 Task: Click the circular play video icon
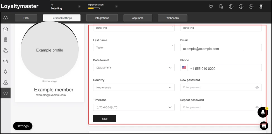click(x=231, y=7)
